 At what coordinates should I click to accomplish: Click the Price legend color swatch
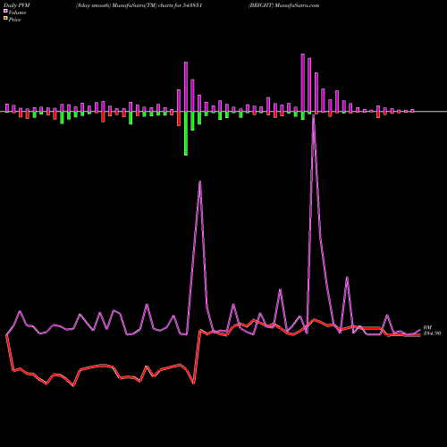5,19
